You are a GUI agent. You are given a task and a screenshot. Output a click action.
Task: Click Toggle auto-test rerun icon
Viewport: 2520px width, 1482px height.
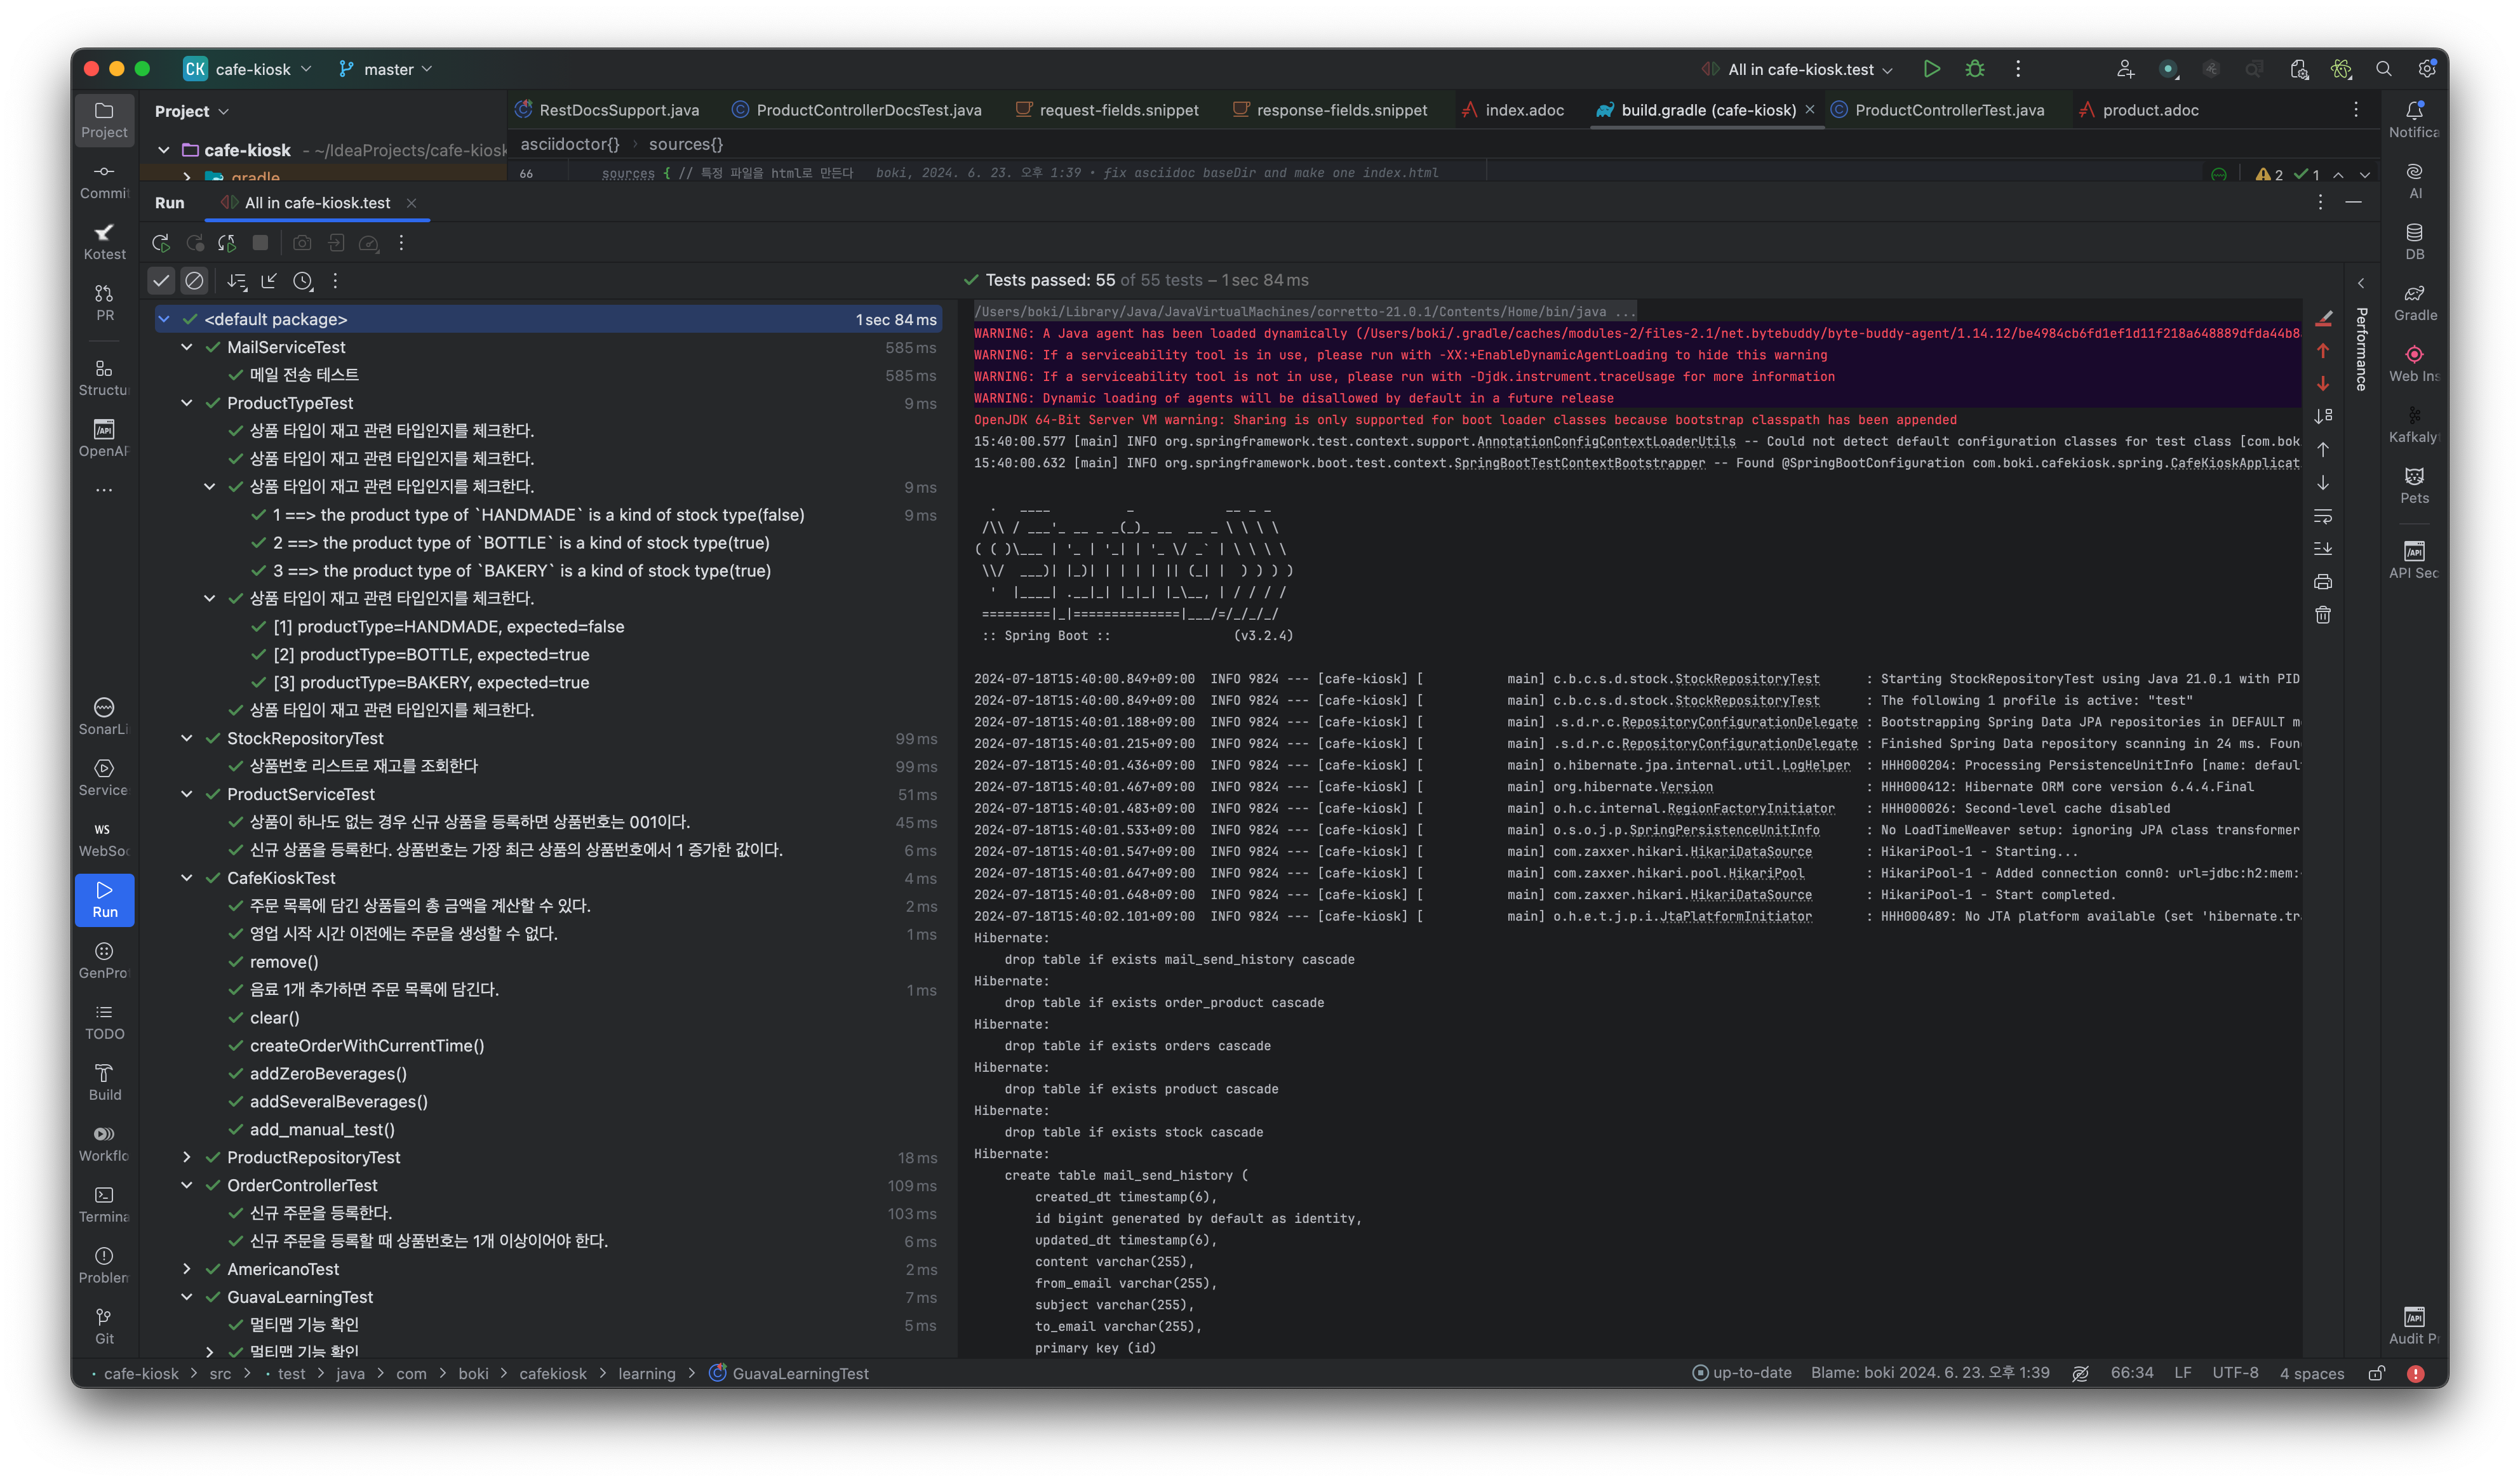pos(227,243)
